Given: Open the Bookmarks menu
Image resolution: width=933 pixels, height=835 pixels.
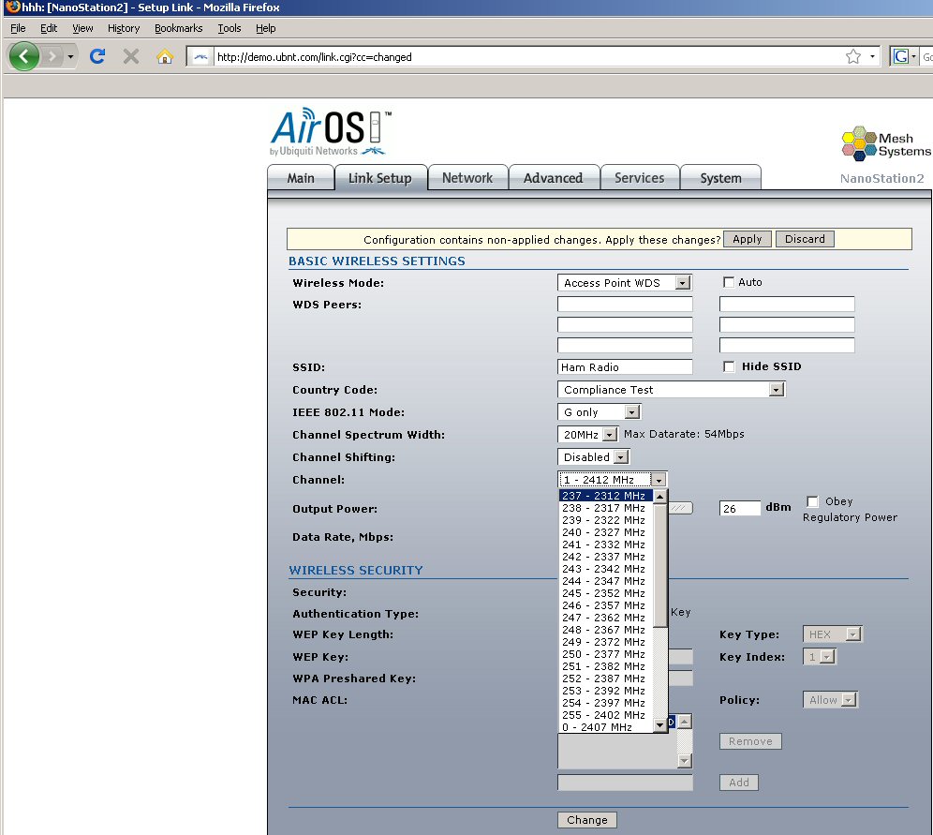Looking at the screenshot, I should [x=179, y=28].
